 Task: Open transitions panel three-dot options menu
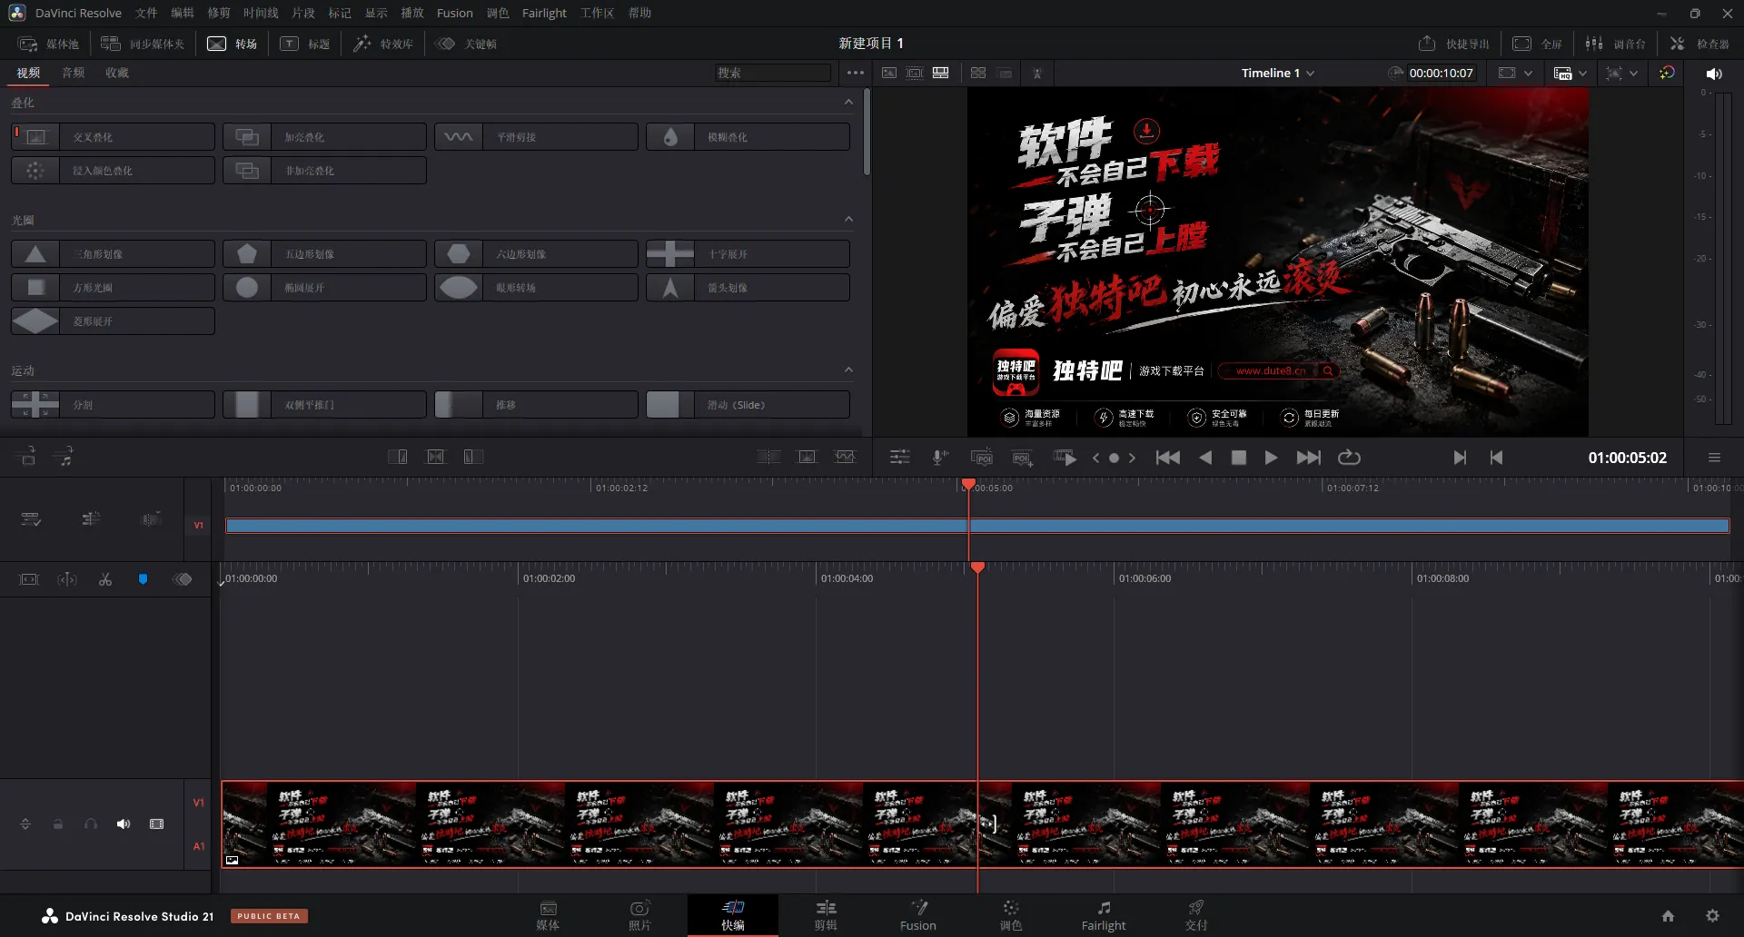[x=856, y=73]
